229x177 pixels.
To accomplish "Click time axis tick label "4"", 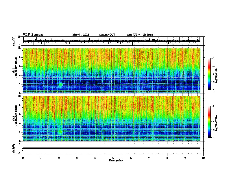I will pyautogui.click(x=95, y=158).
